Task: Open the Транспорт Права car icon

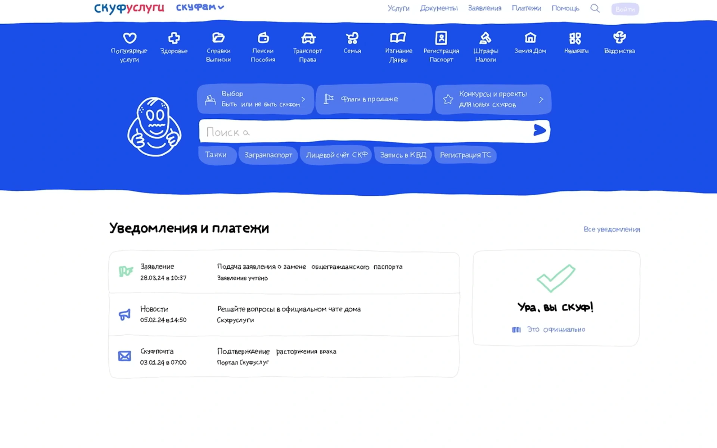Action: 308,38
